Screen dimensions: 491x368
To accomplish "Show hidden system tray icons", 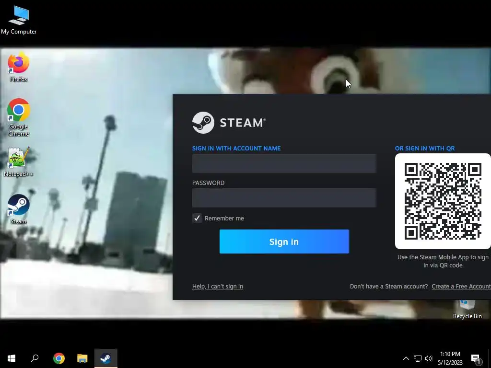I will coord(406,358).
